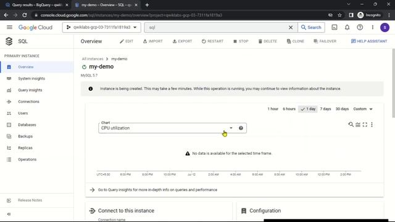Open the browser side panel

tap(351, 15)
